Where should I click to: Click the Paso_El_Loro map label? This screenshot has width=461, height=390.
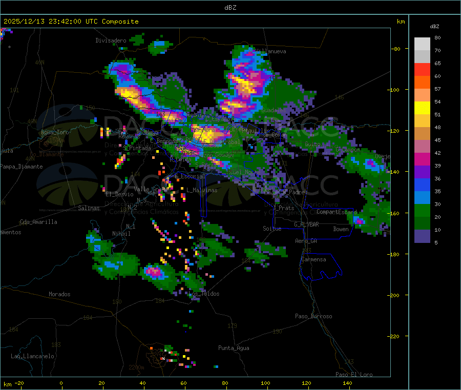pos(354,375)
